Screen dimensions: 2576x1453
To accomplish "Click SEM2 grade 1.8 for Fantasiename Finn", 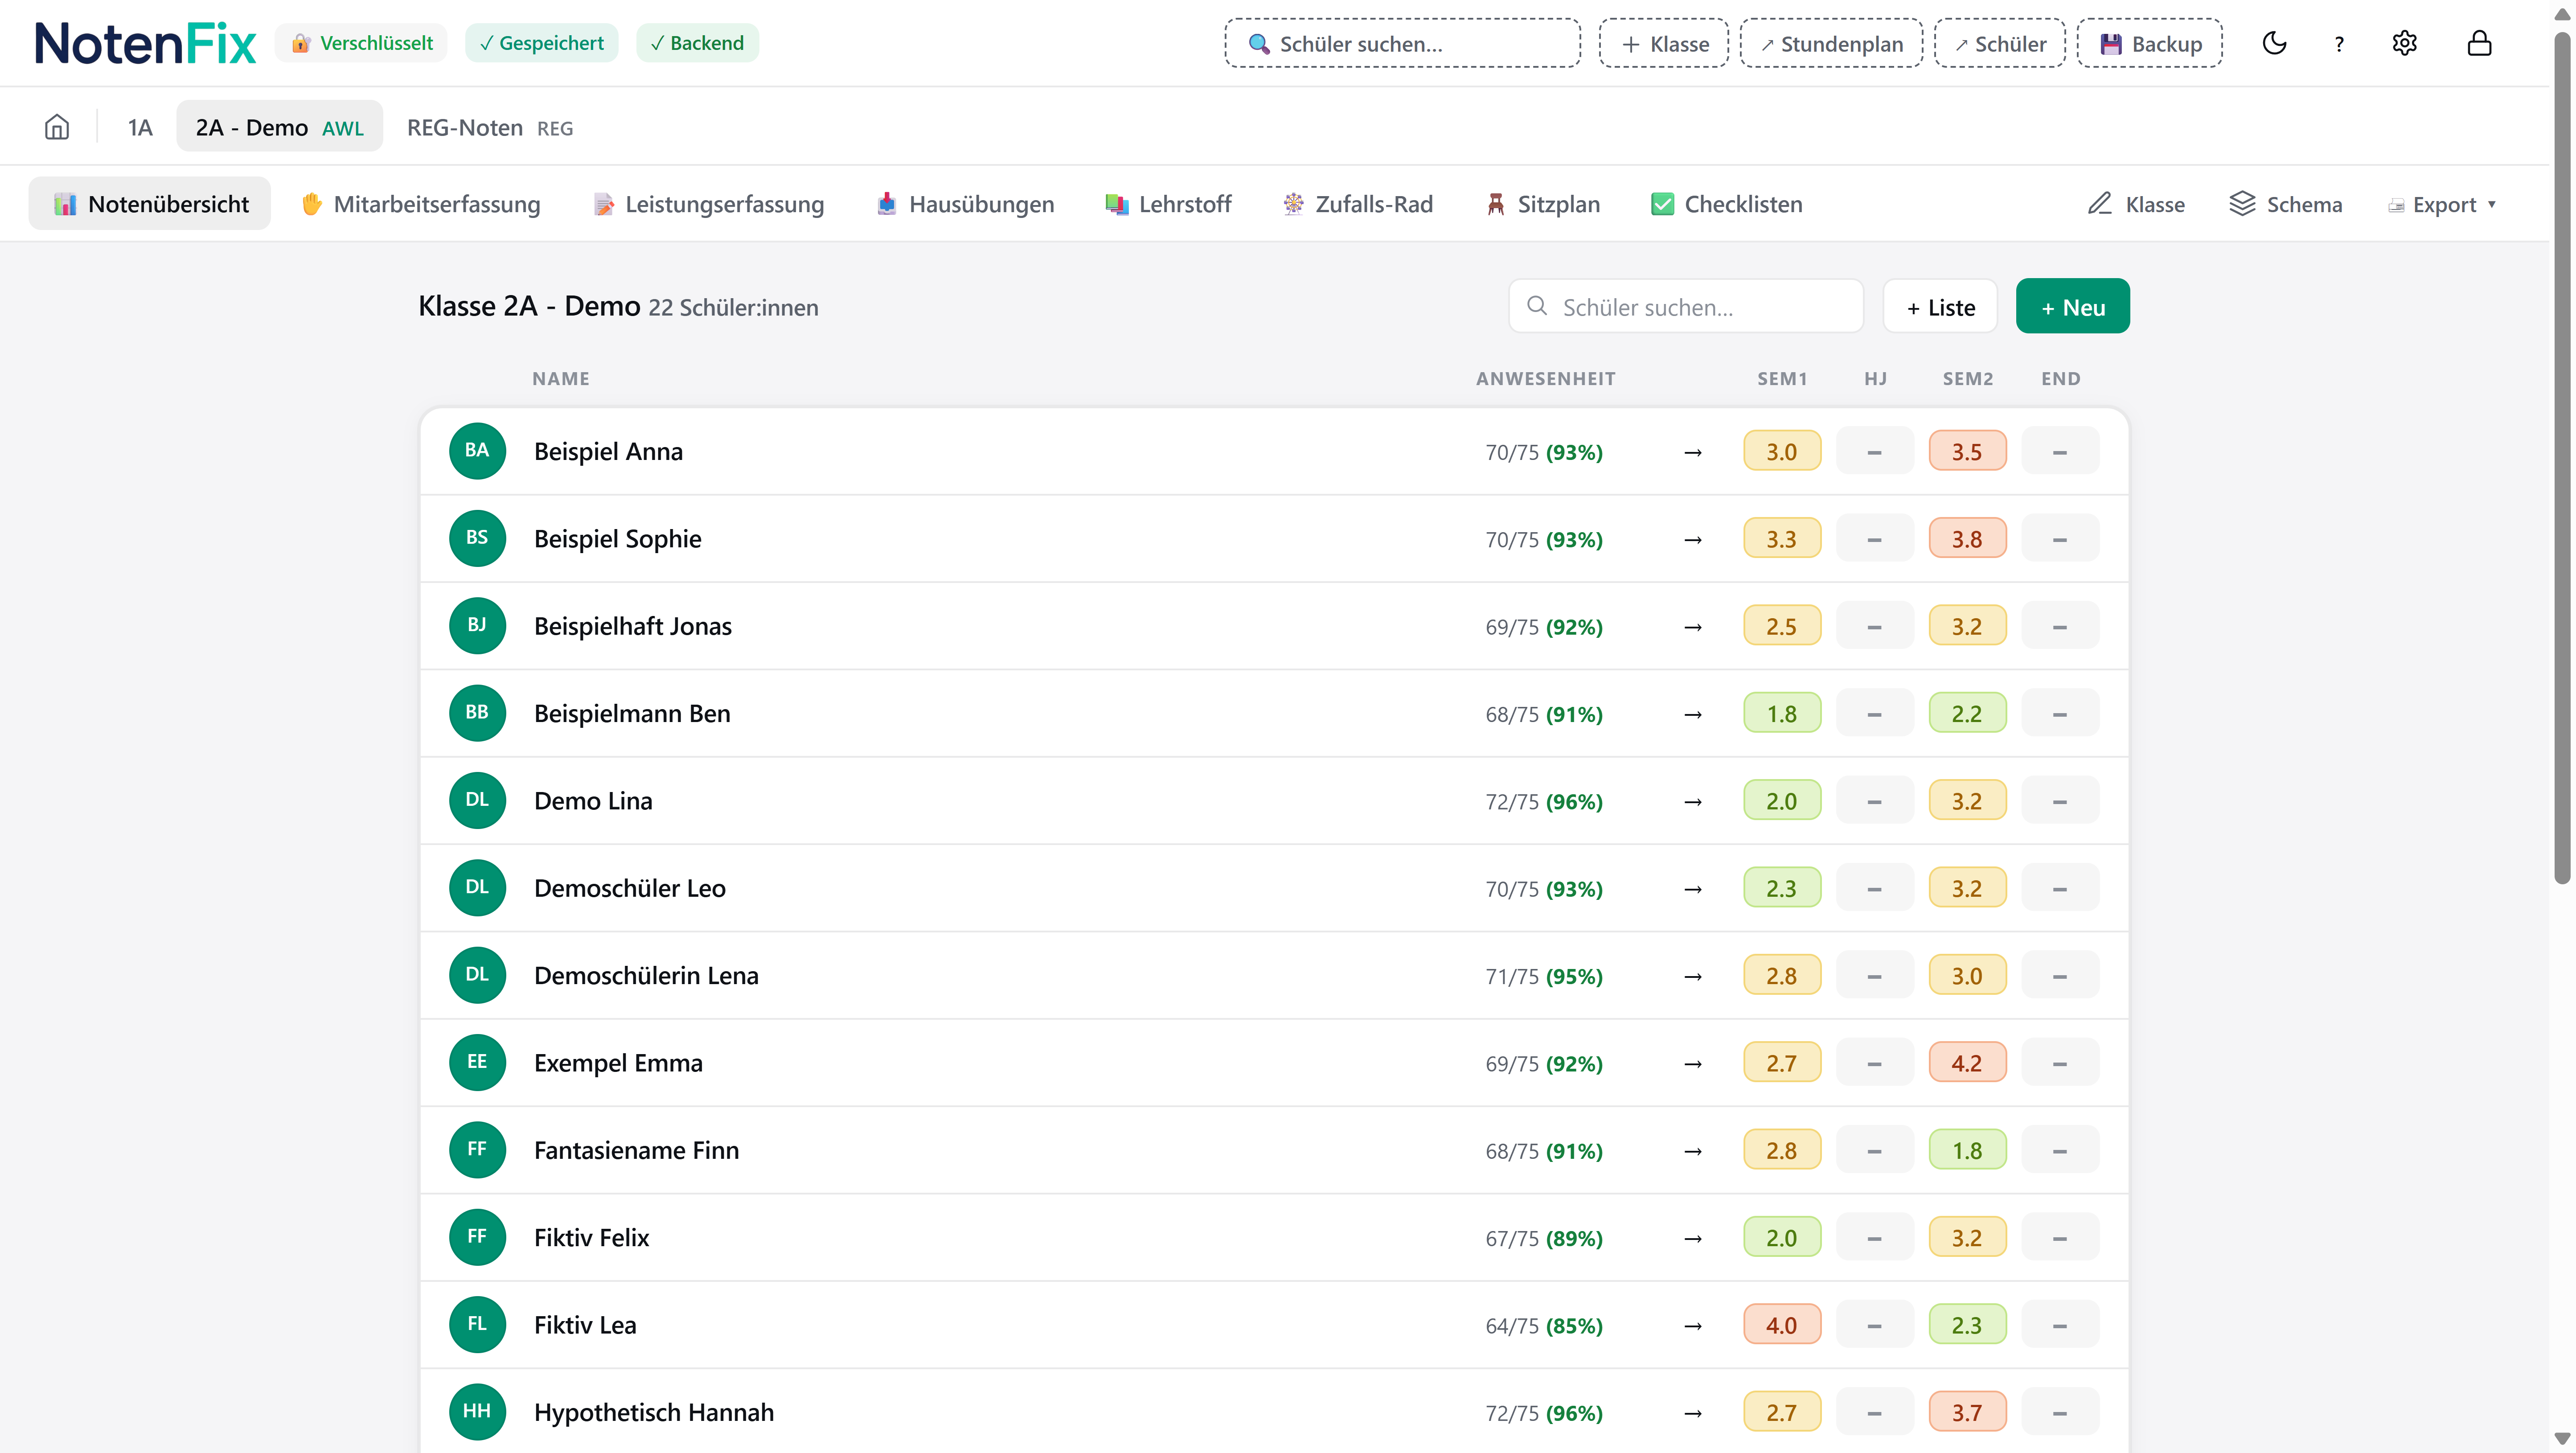I will [1967, 1150].
